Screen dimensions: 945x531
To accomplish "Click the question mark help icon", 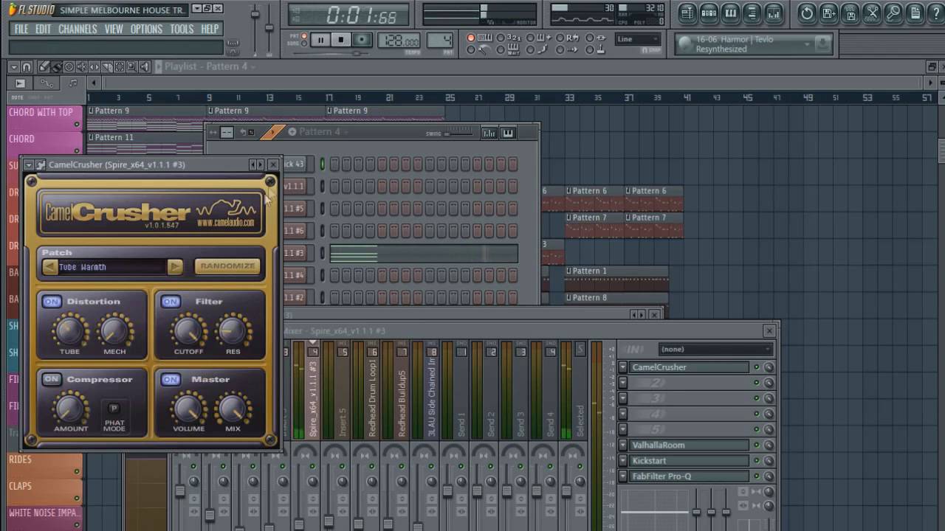I will point(935,13).
